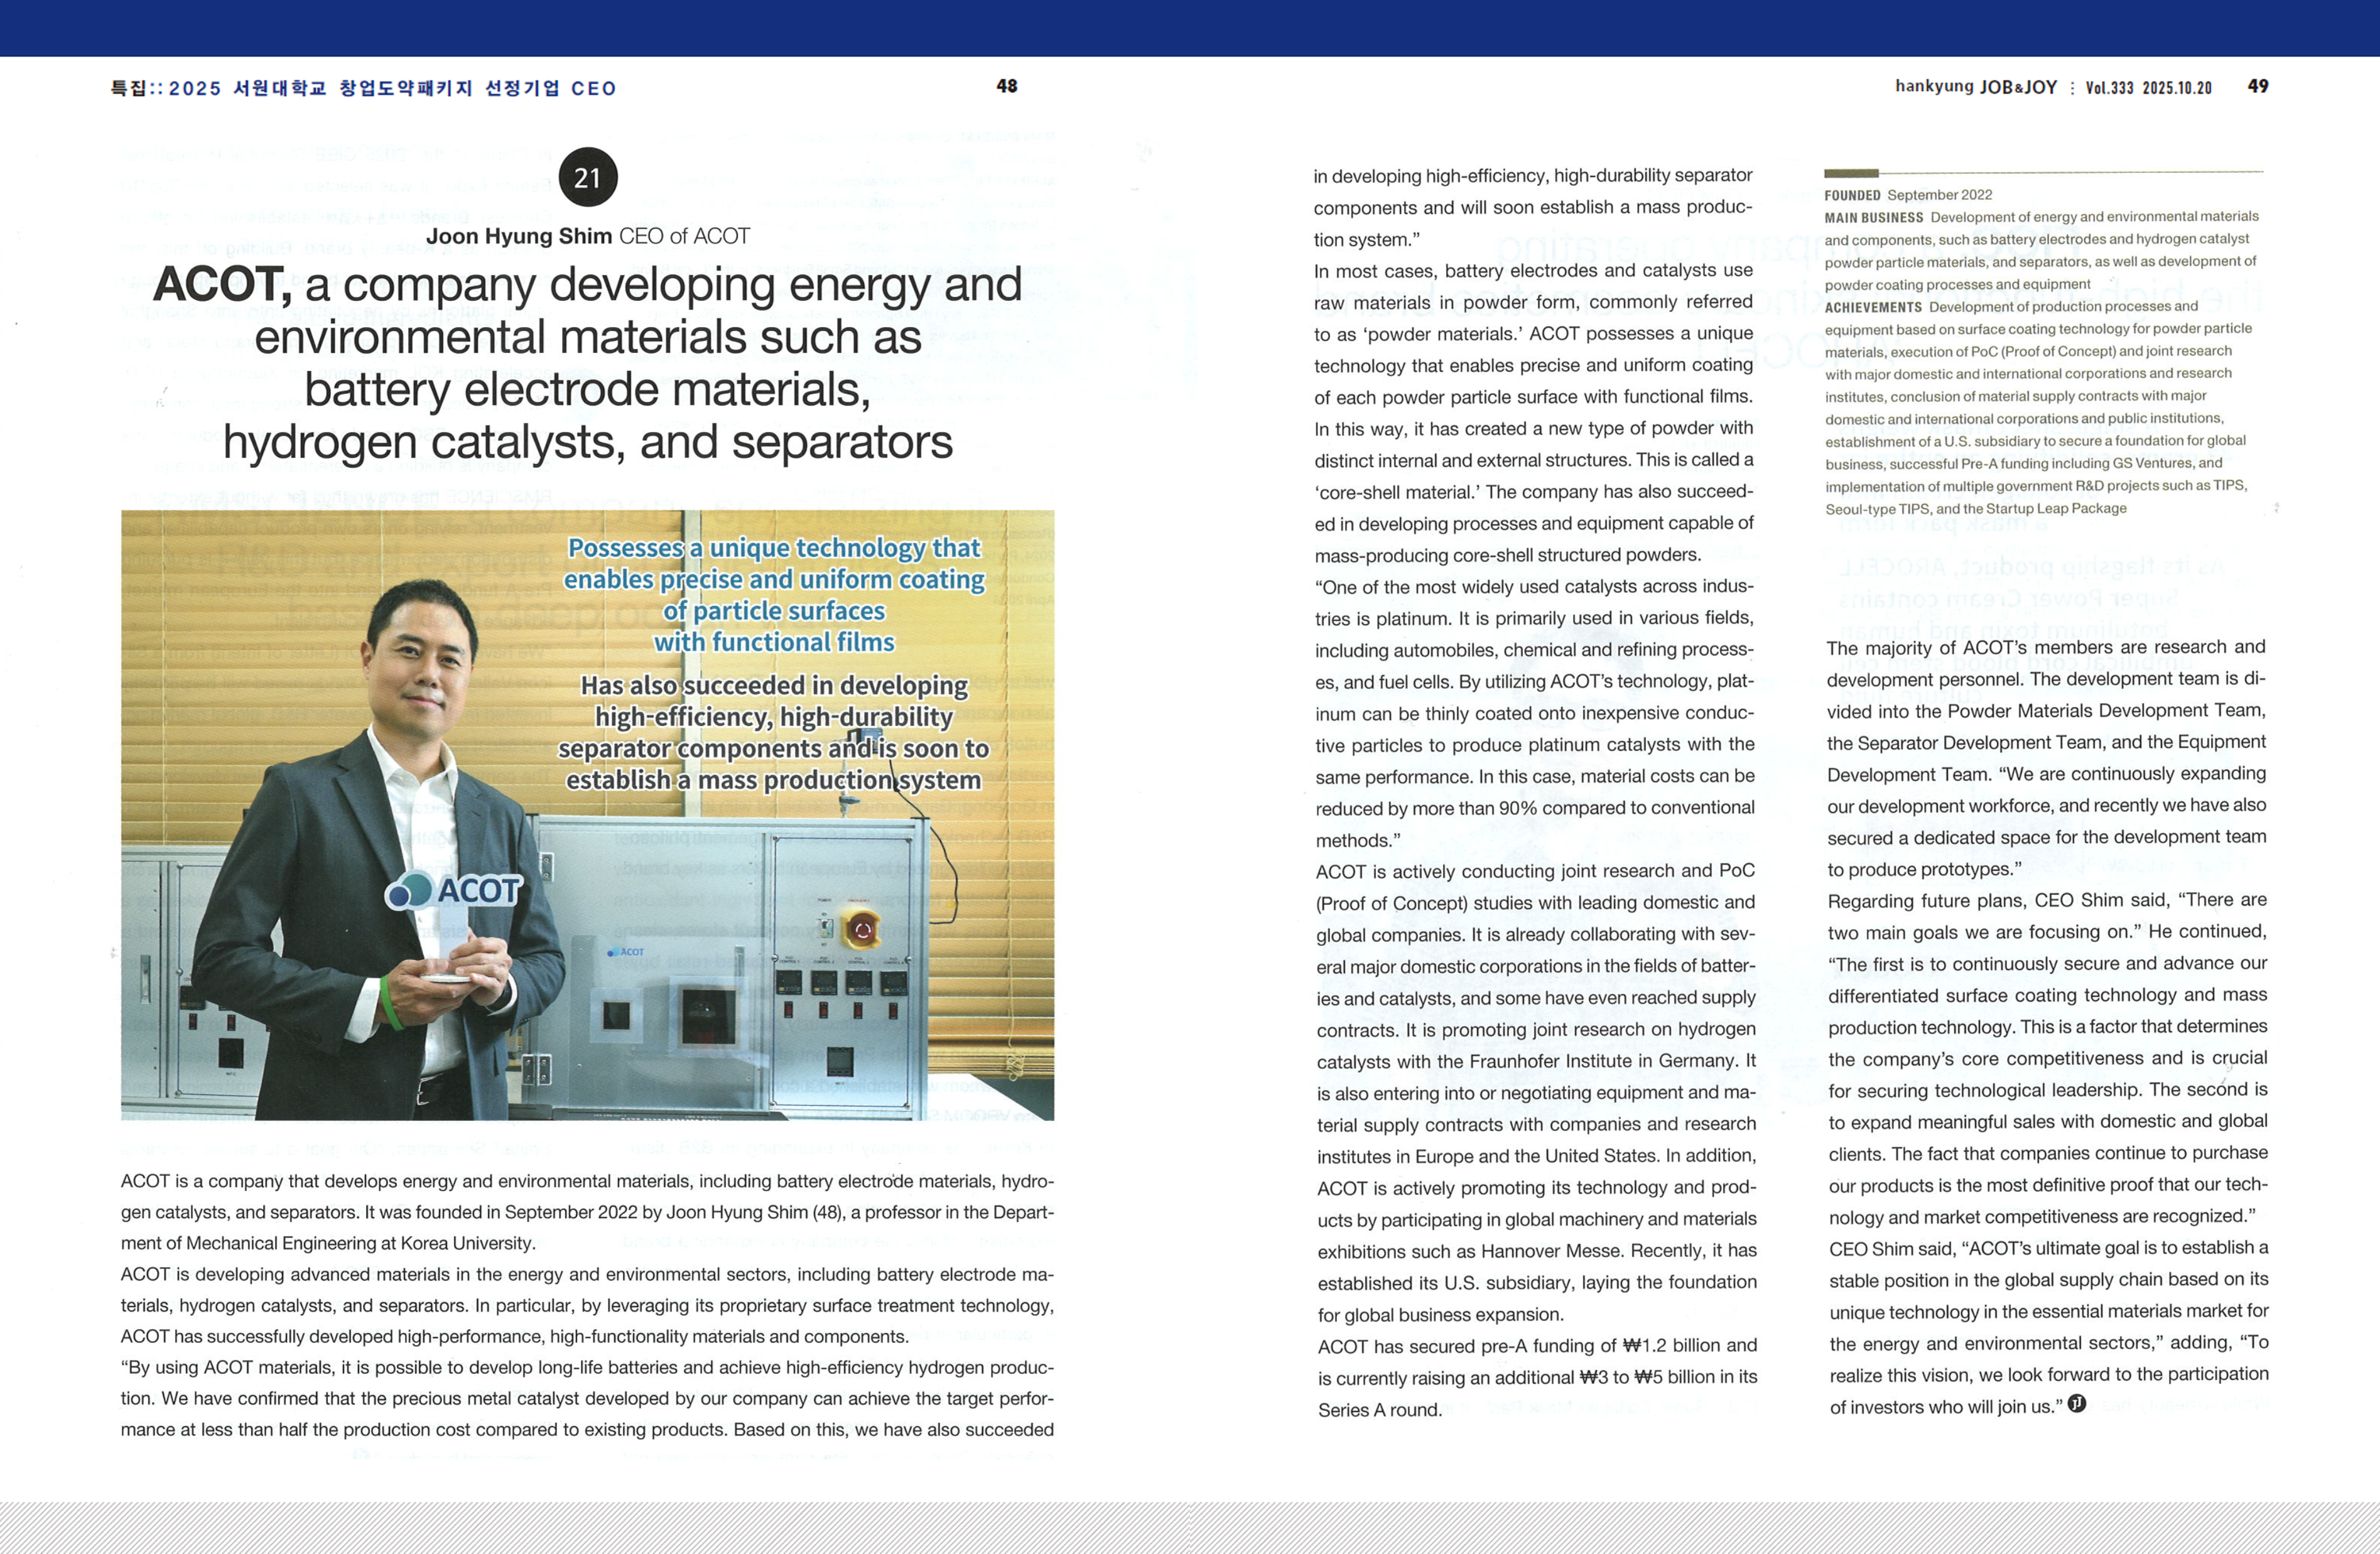Click the line starting "Regarding future plans, CEO Shim said"
Image resolution: width=2380 pixels, height=1554 pixels.
click(x=2047, y=901)
